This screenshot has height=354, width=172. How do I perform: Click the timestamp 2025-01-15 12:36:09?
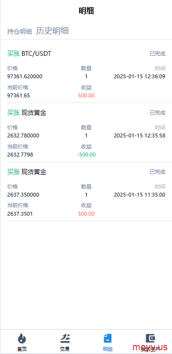140,76
